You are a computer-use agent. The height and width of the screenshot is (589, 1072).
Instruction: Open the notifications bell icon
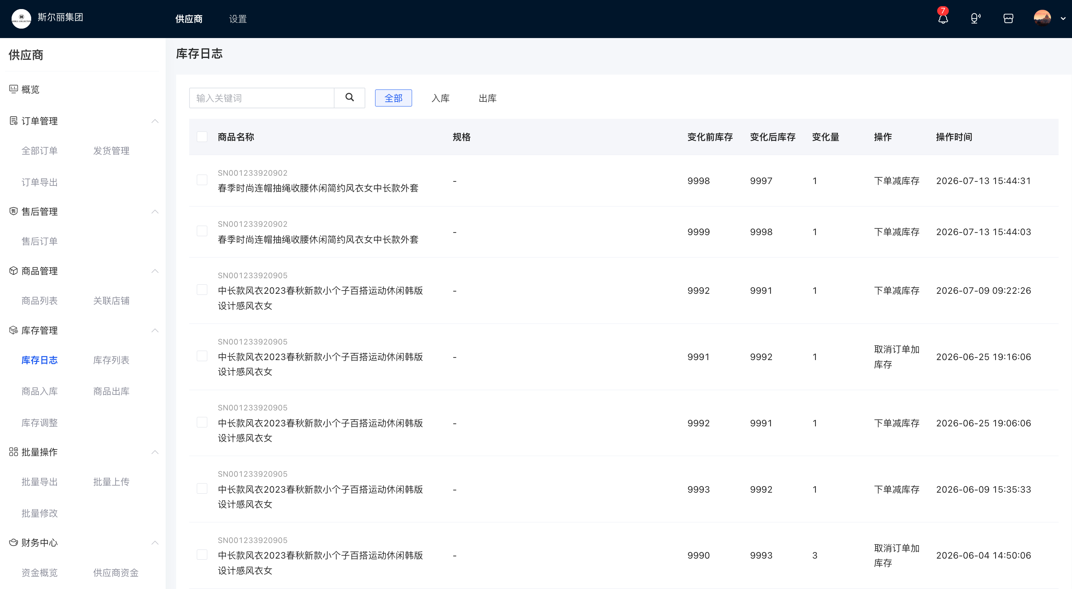(x=943, y=19)
